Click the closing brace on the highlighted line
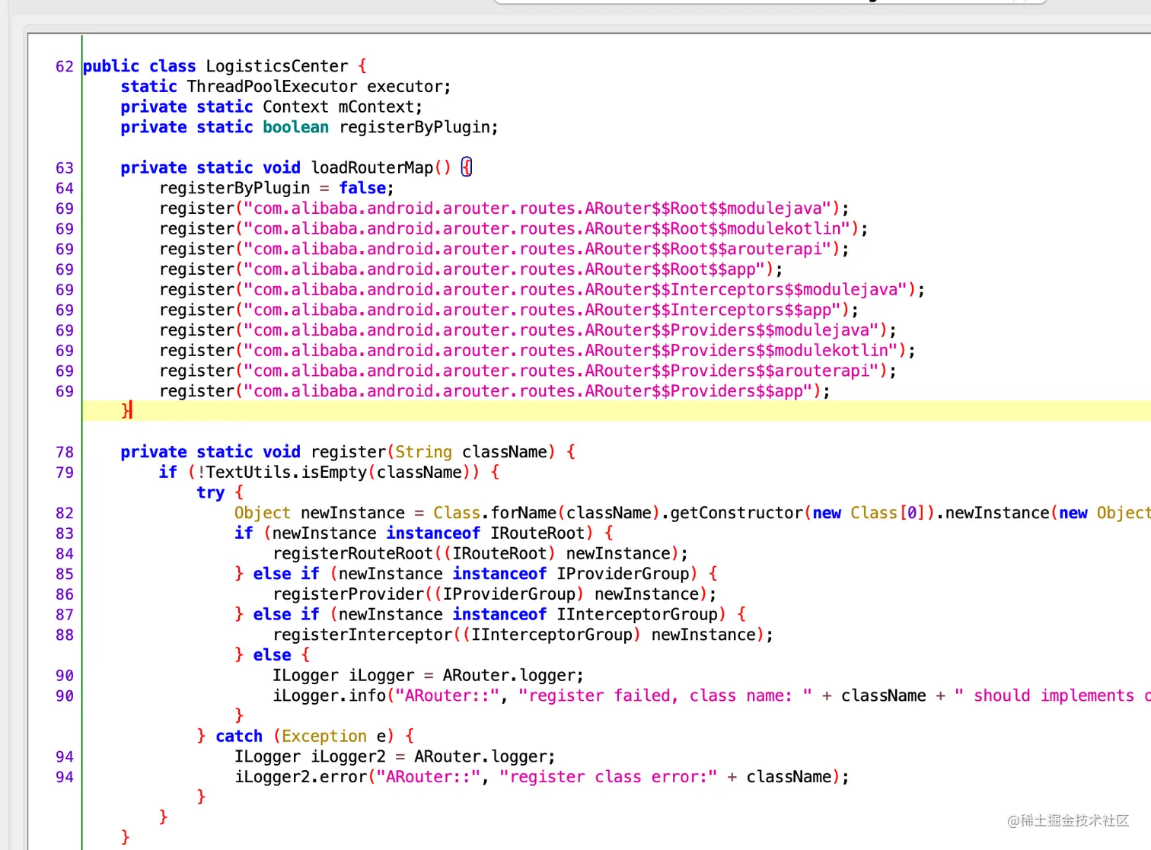Viewport: 1151px width, 850px height. point(126,411)
